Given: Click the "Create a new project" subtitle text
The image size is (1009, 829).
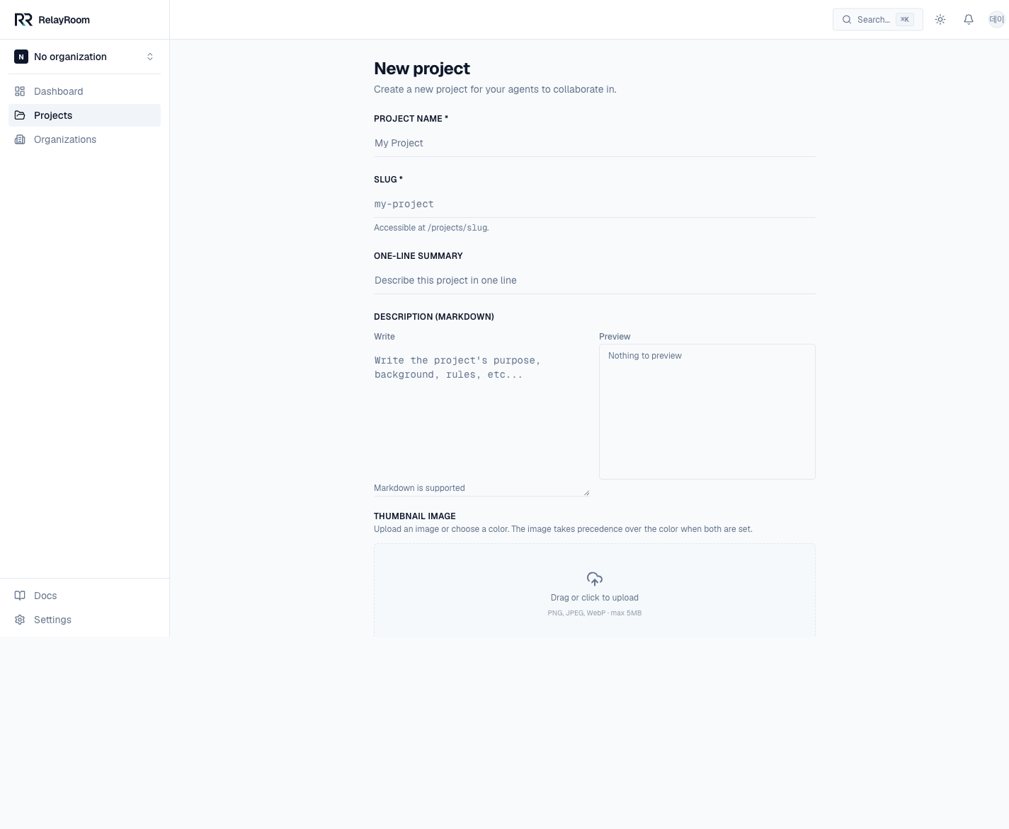Looking at the screenshot, I should [x=495, y=89].
